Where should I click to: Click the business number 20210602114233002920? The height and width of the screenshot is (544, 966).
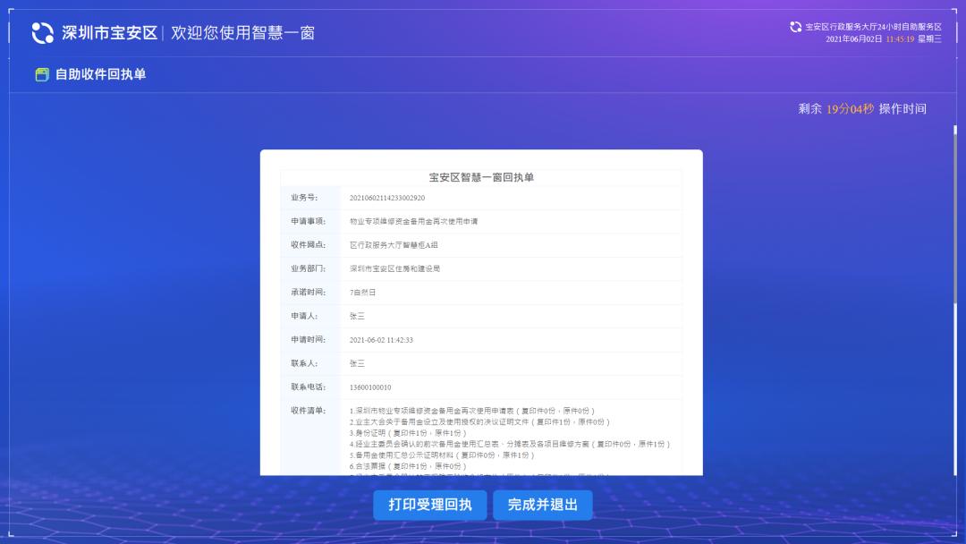(x=387, y=198)
